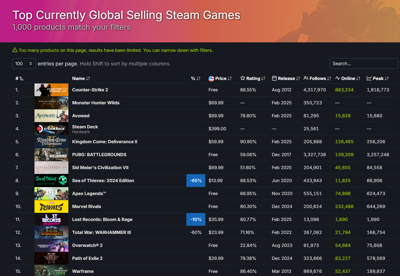Screen dimensions: 400x276
Task: Open the Monster Hunter Wilds name link
Action: coord(96,103)
